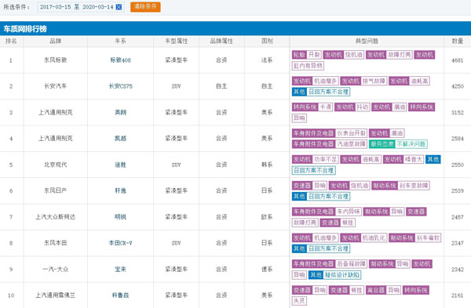Viewport: 471px width, 308px height.
Task: Select the green 服务态度 tag
Action: [x=382, y=144]
